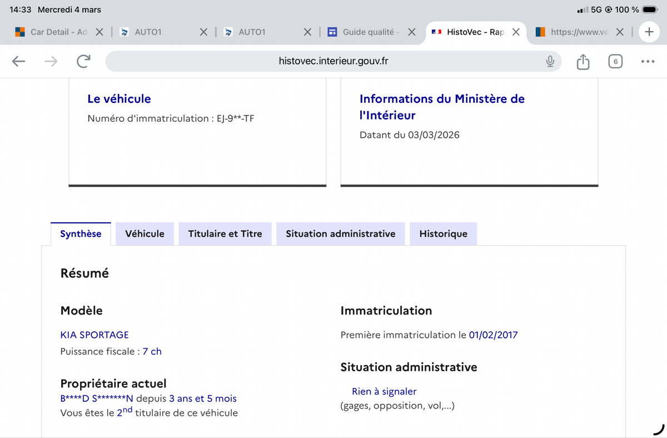Open the three-dot browser menu
667x438 pixels.
click(648, 61)
